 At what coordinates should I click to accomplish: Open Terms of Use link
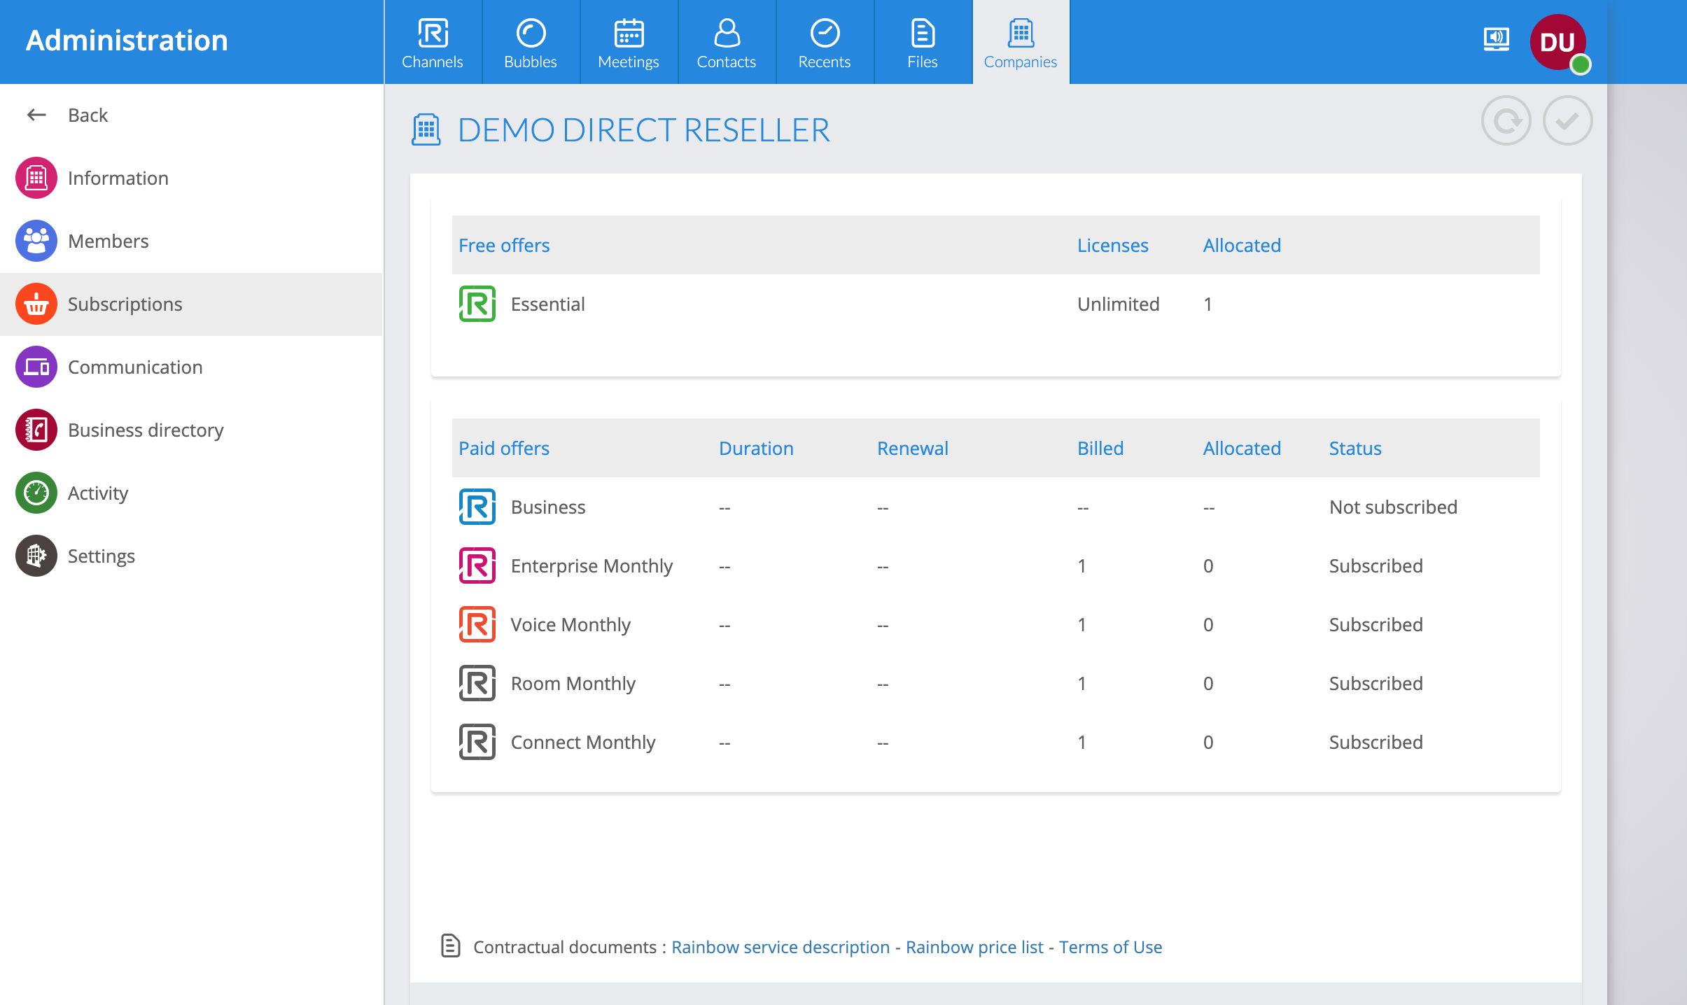pyautogui.click(x=1110, y=947)
